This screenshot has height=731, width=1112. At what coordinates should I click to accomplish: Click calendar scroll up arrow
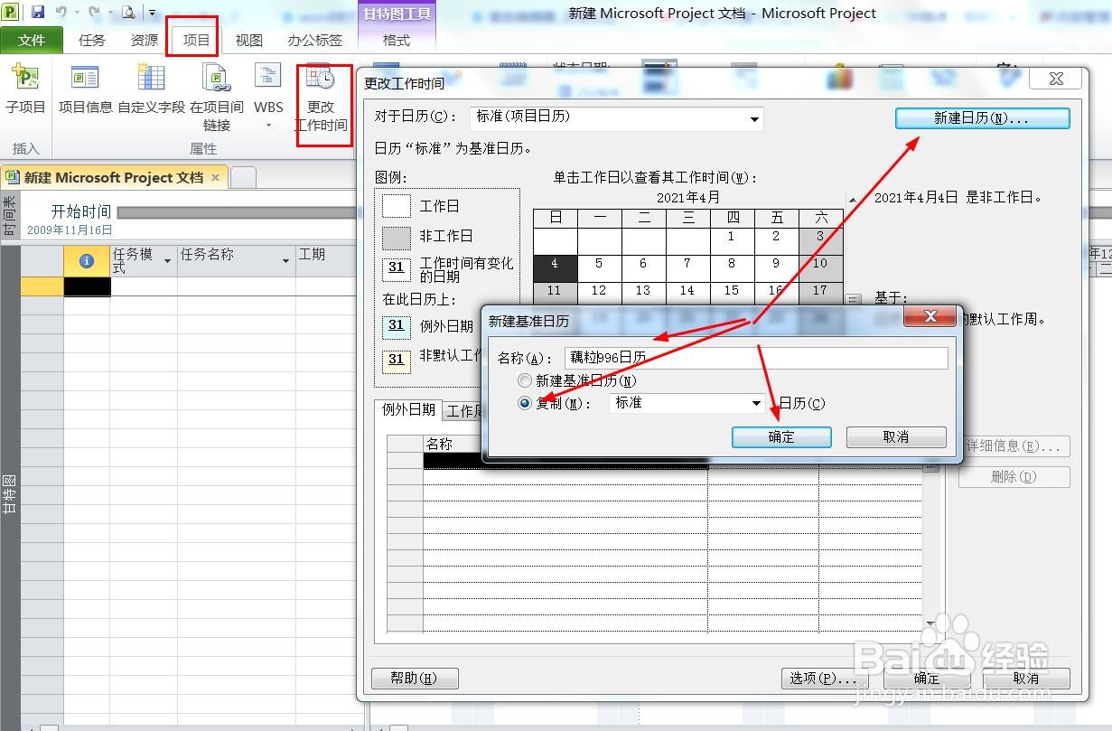[852, 200]
